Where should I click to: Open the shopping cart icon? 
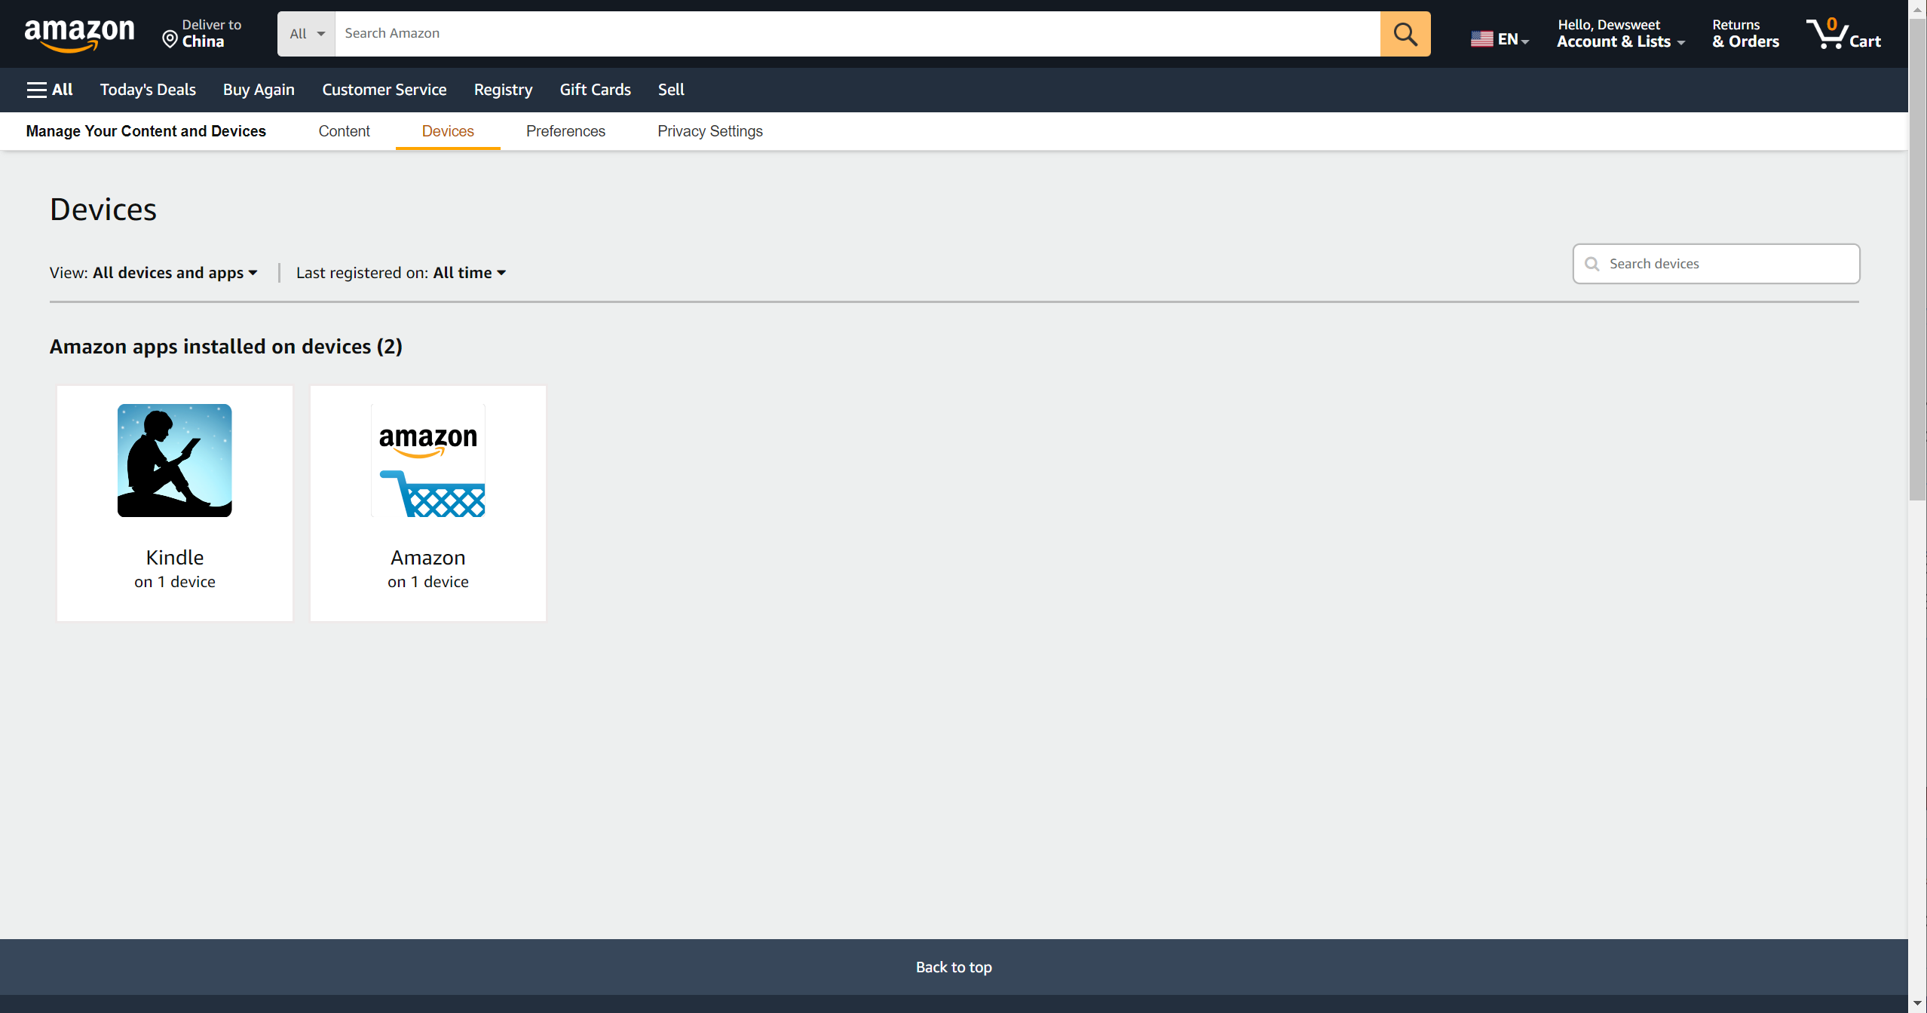coord(1843,34)
